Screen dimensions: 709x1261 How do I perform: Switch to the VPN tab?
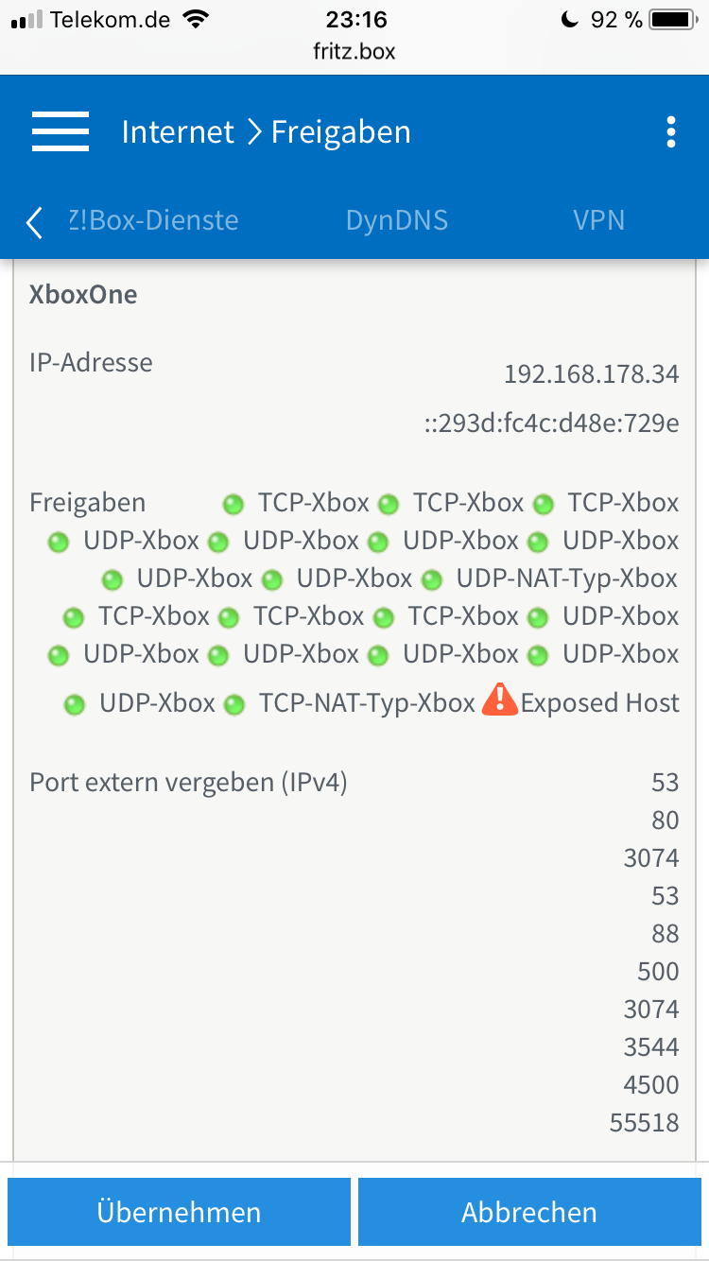[599, 220]
